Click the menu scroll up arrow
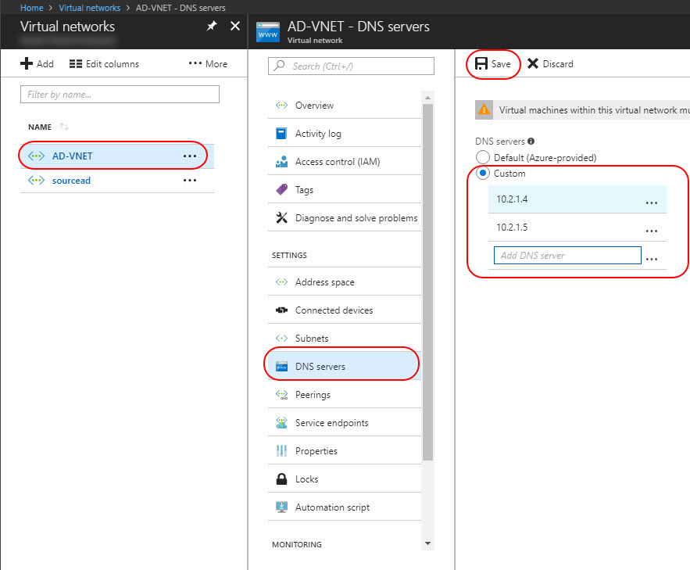Screen dimensions: 690x570 [x=427, y=97]
